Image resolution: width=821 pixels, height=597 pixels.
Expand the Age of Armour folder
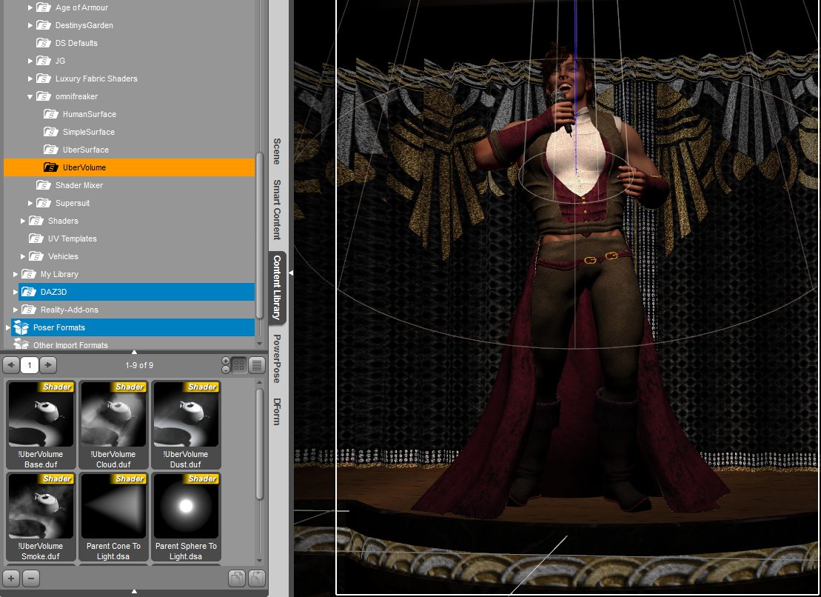coord(30,8)
